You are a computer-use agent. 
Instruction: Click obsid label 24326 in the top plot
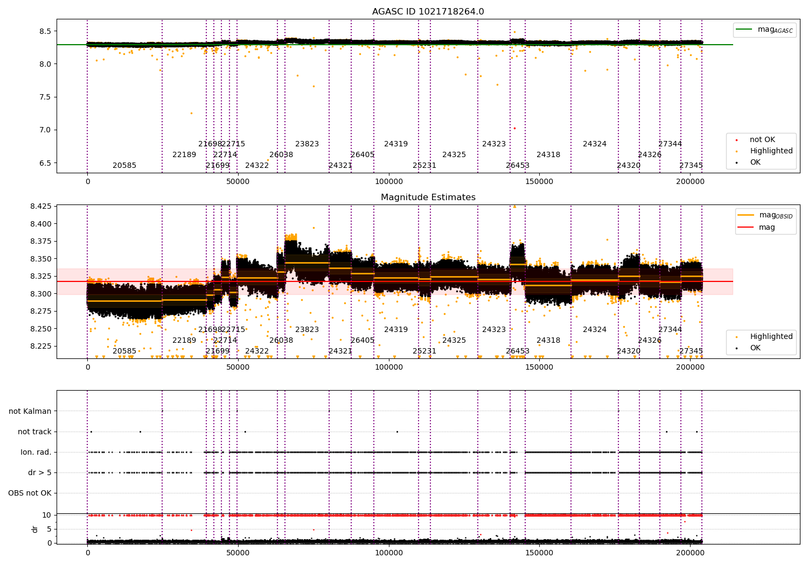(x=650, y=155)
